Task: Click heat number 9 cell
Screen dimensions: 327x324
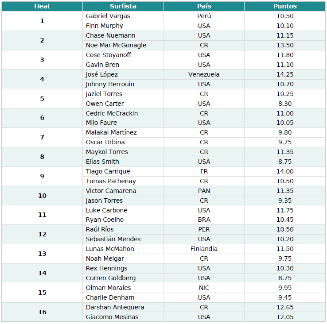Action: click(x=42, y=176)
